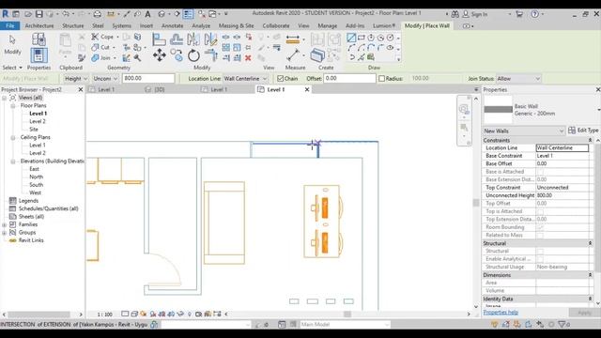The height and width of the screenshot is (338, 601).
Task: Select the Offset tool
Action: [x=177, y=39]
